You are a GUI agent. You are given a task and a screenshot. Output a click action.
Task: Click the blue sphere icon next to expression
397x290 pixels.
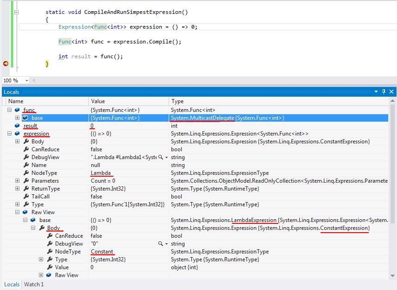click(16, 133)
